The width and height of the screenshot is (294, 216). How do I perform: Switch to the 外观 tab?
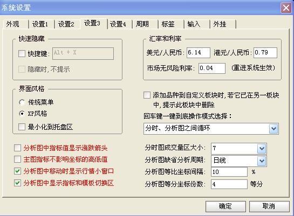pyautogui.click(x=16, y=24)
